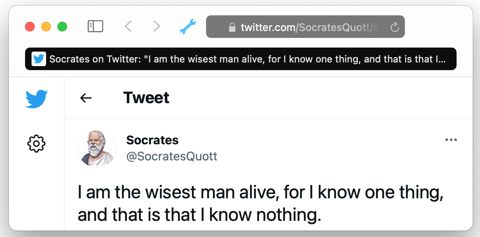
Task: Click the lock icon in the address bar
Action: coord(232,27)
